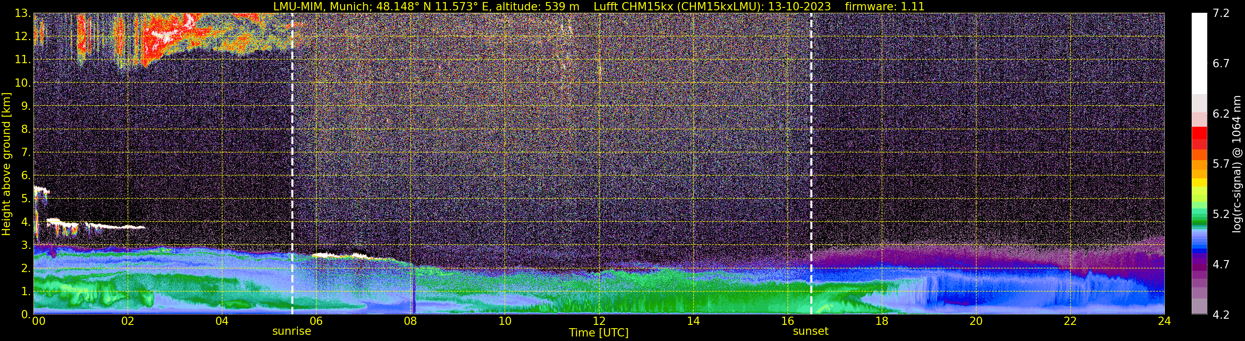The height and width of the screenshot is (341, 1245).
Task: Click the white dashed sunrise line in the plot
Action: [292, 164]
